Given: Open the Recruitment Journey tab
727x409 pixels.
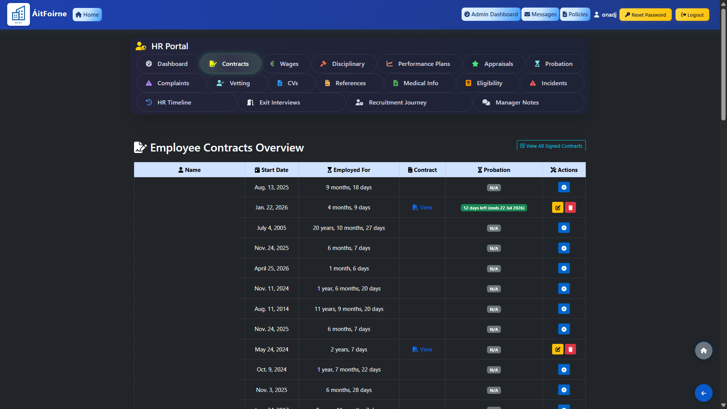Looking at the screenshot, I should (x=409, y=102).
